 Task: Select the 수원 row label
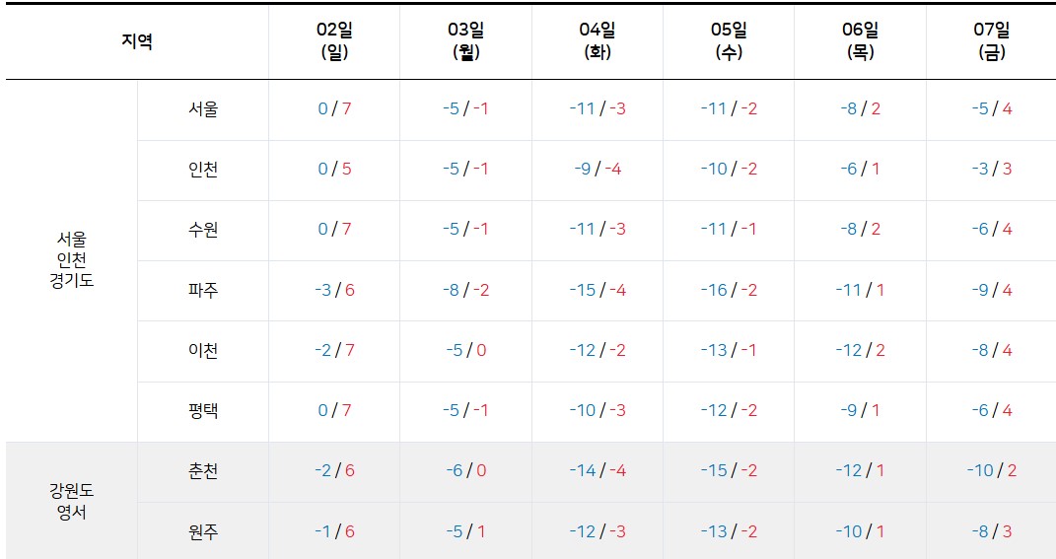point(203,230)
